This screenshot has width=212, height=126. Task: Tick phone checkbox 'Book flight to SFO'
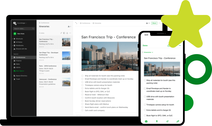(145, 115)
